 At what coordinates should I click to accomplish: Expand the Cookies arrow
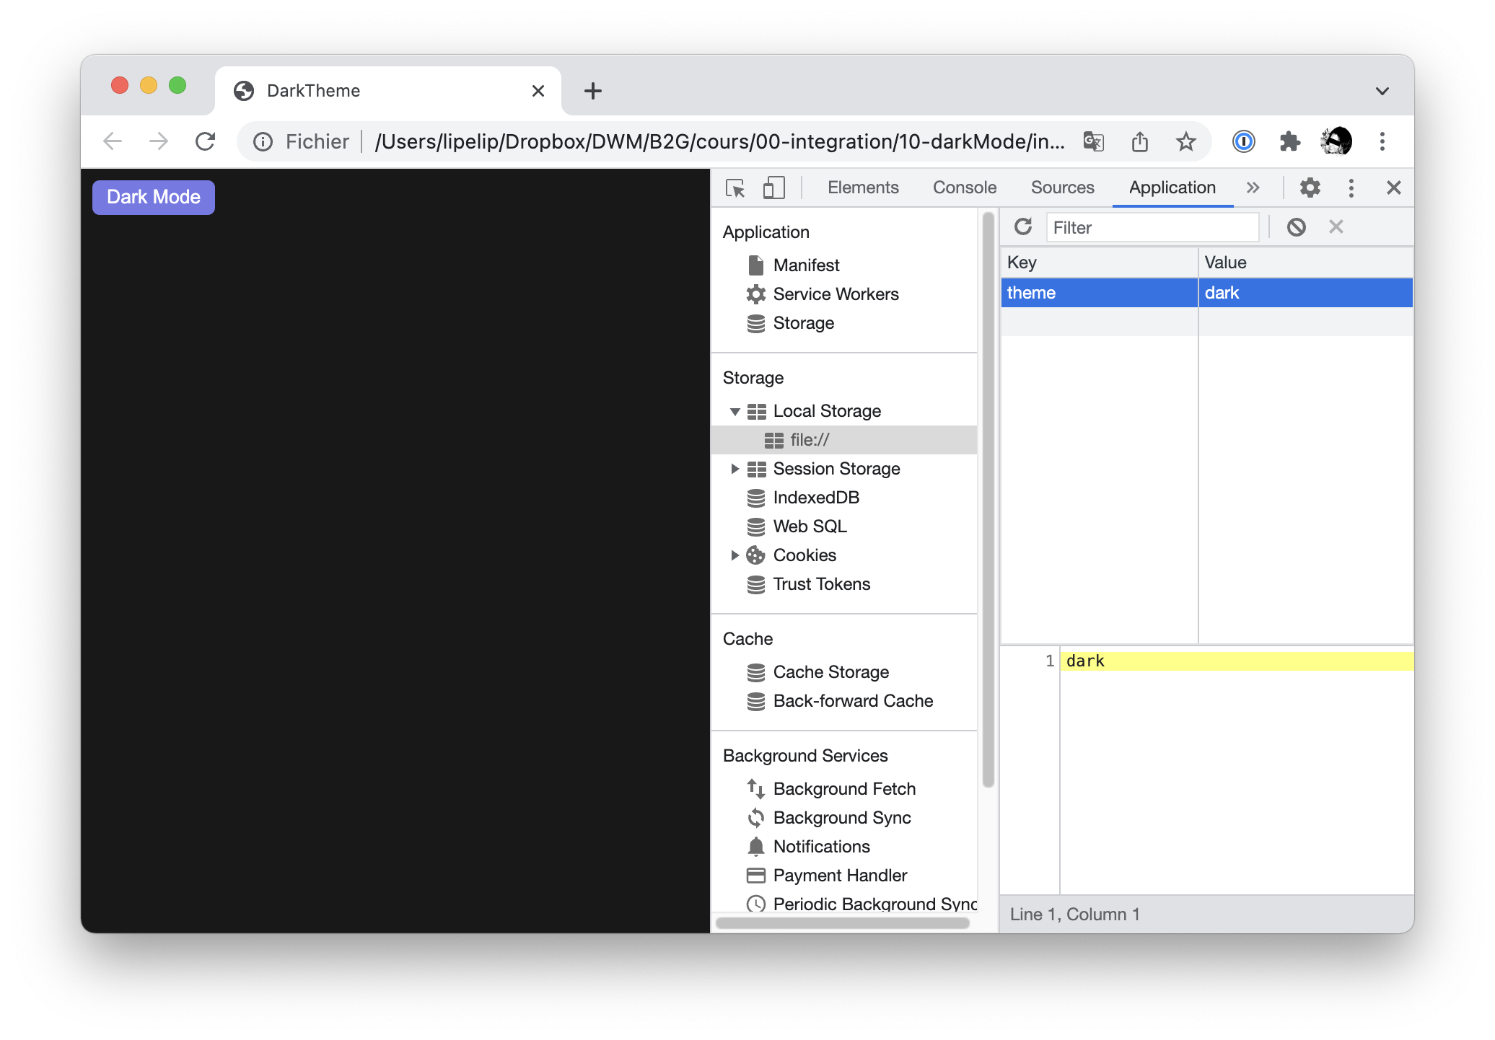coord(735,555)
